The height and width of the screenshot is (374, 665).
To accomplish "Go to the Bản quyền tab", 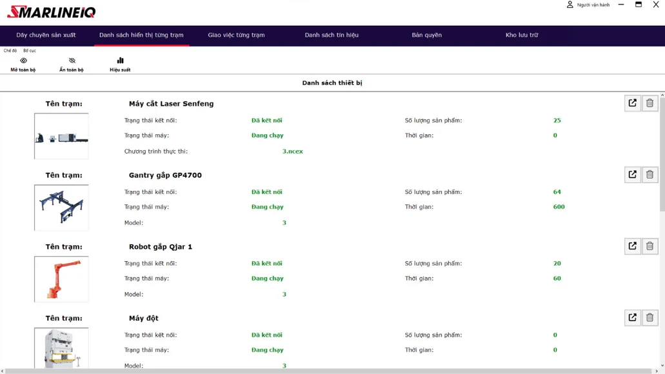I will click(x=426, y=35).
